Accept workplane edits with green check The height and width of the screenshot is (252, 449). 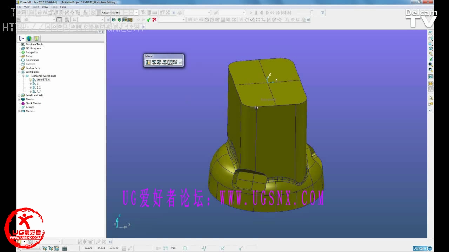[148, 20]
